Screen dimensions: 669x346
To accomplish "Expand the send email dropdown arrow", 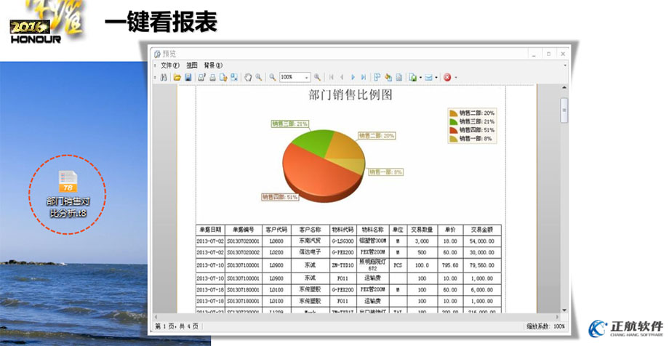I will point(436,77).
